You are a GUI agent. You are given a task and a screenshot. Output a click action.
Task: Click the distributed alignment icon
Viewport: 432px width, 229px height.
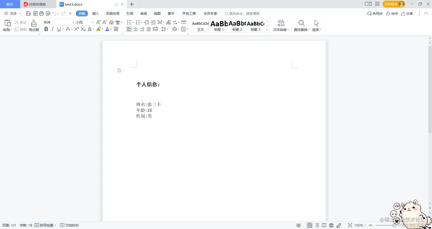click(155, 29)
